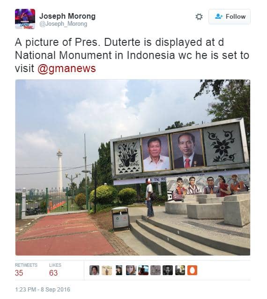This screenshot has height=299, width=267.
Task: Open the @Joseph_Morong handle link
Action: tap(63, 24)
